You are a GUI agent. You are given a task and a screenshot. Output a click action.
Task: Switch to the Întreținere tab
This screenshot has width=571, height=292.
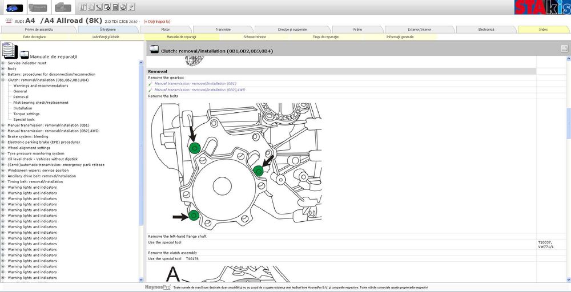tap(108, 30)
